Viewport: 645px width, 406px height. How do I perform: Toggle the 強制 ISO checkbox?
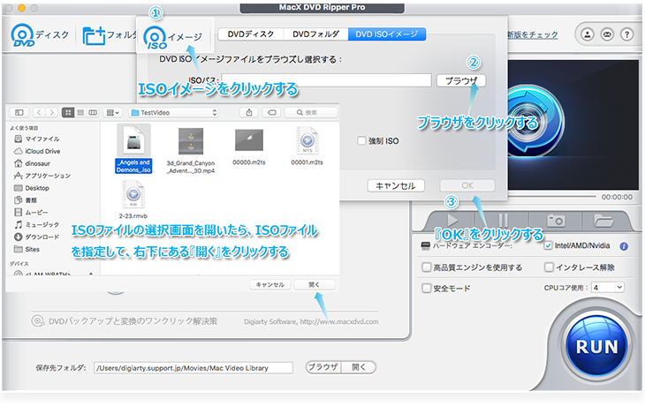tap(361, 141)
